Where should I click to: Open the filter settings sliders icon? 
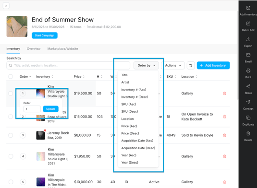coord(191,65)
